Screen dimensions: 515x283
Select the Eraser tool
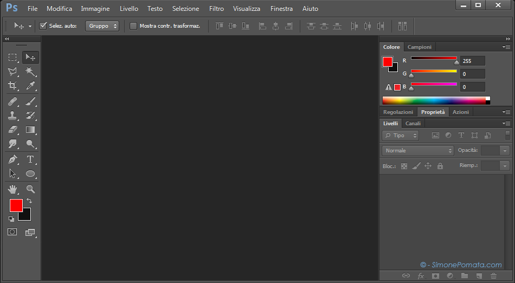(12, 130)
